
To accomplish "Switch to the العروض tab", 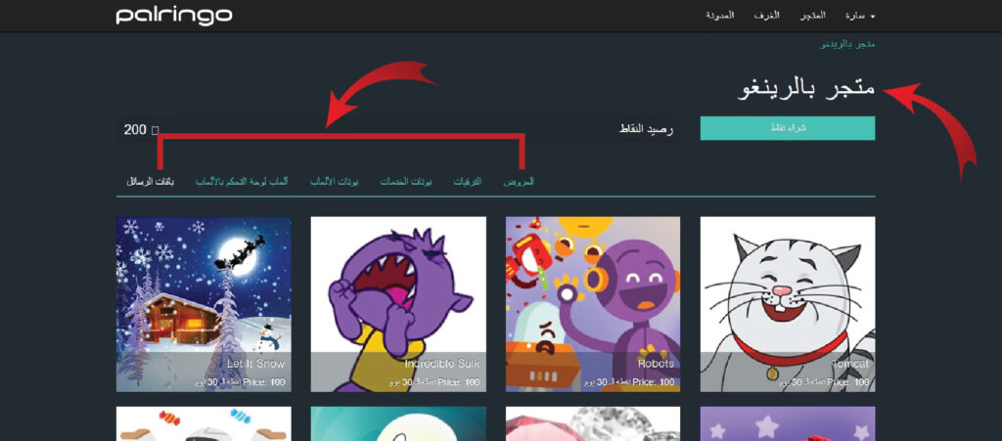I will 518,182.
